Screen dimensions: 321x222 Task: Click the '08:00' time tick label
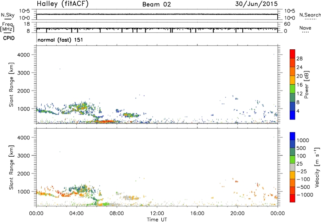pyautogui.click(x=117, y=214)
